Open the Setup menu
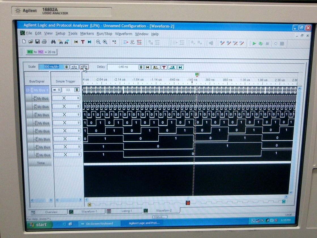Image resolution: width=317 pixels, height=238 pixels. tap(60, 33)
